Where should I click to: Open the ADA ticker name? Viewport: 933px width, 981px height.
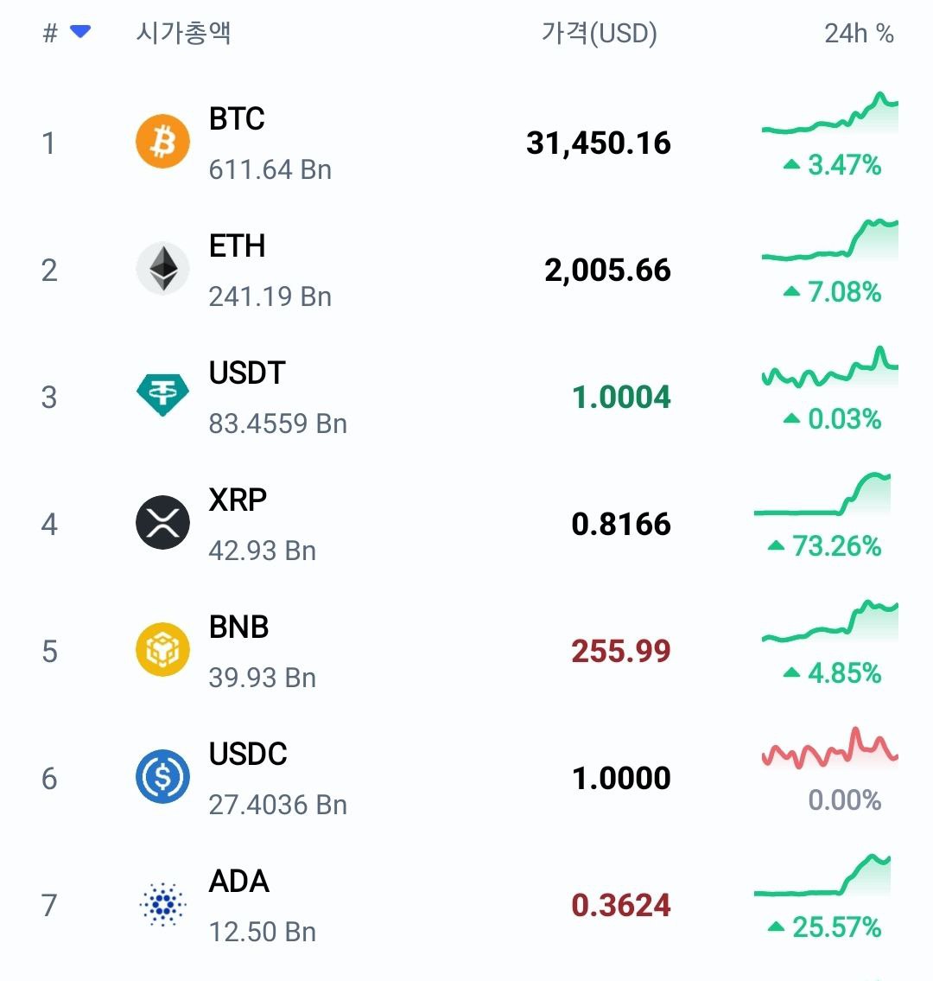[239, 882]
